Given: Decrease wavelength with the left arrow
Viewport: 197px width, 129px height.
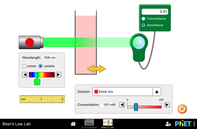Looking at the screenshot, I should tap(25, 75).
